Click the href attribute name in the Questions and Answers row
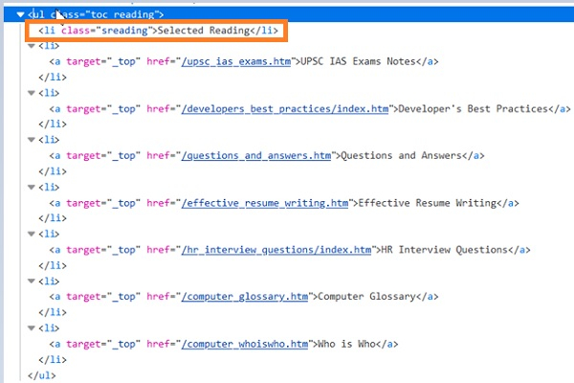The height and width of the screenshot is (383, 574). 158,156
